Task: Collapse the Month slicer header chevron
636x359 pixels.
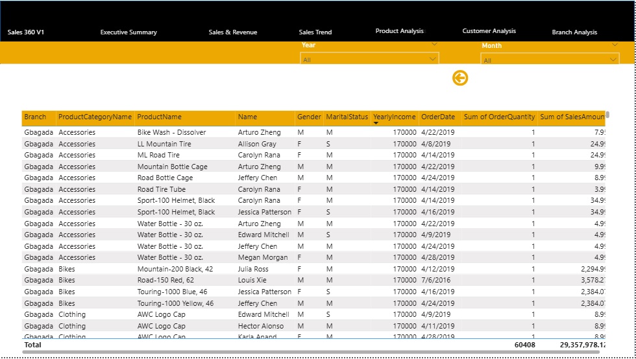Action: point(615,45)
